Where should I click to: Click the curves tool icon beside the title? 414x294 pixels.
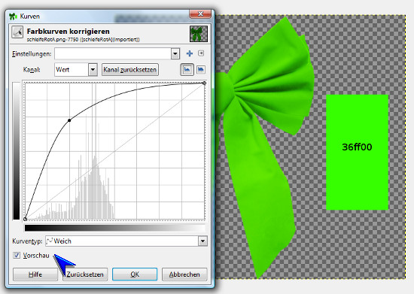[x=17, y=32]
